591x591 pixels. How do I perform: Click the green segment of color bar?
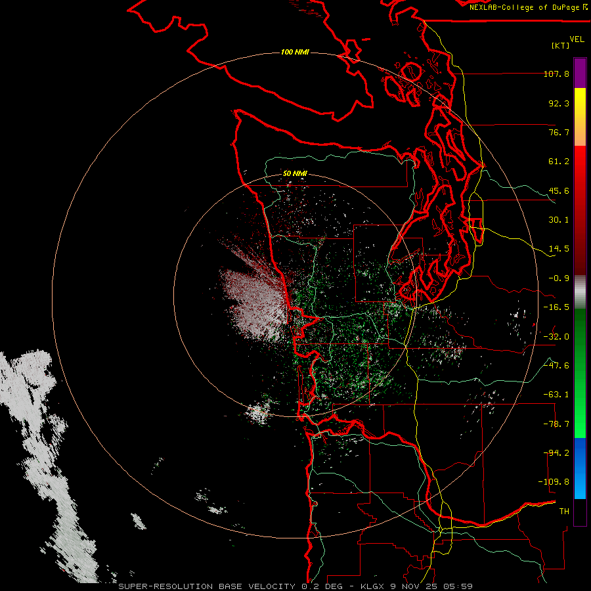(x=580, y=373)
